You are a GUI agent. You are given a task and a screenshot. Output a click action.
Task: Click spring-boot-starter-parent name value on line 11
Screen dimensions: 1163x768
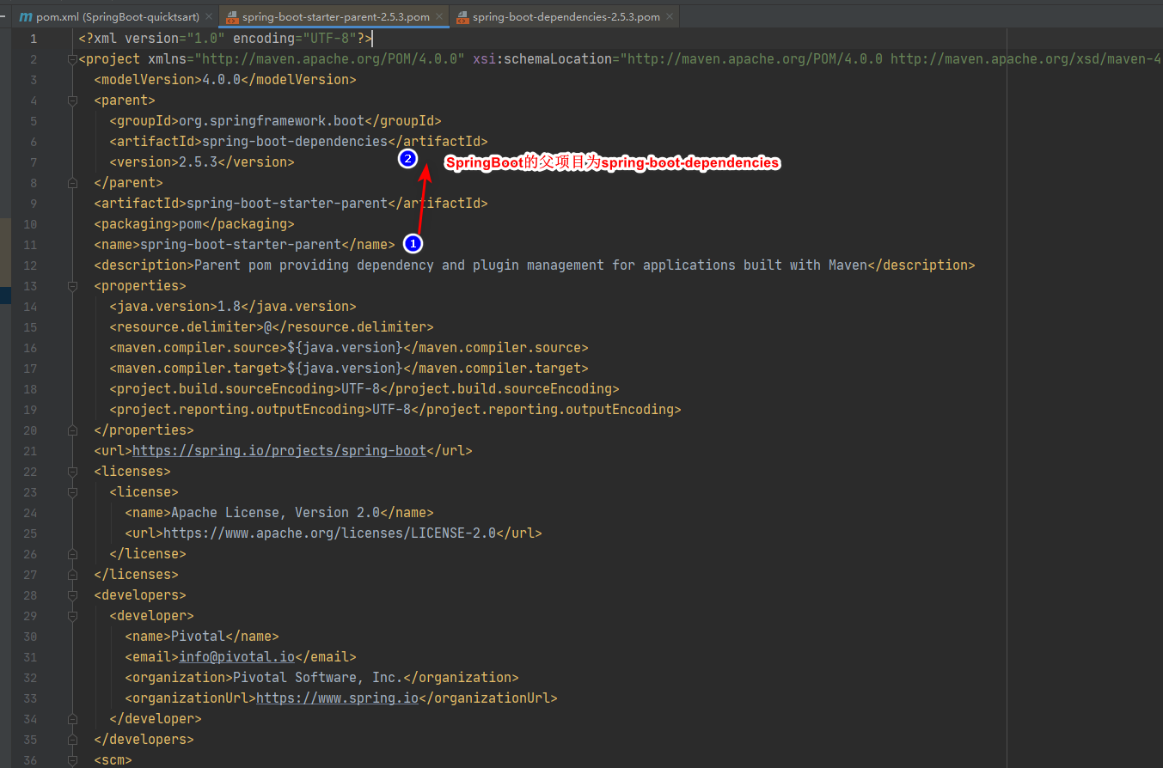pyautogui.click(x=241, y=245)
